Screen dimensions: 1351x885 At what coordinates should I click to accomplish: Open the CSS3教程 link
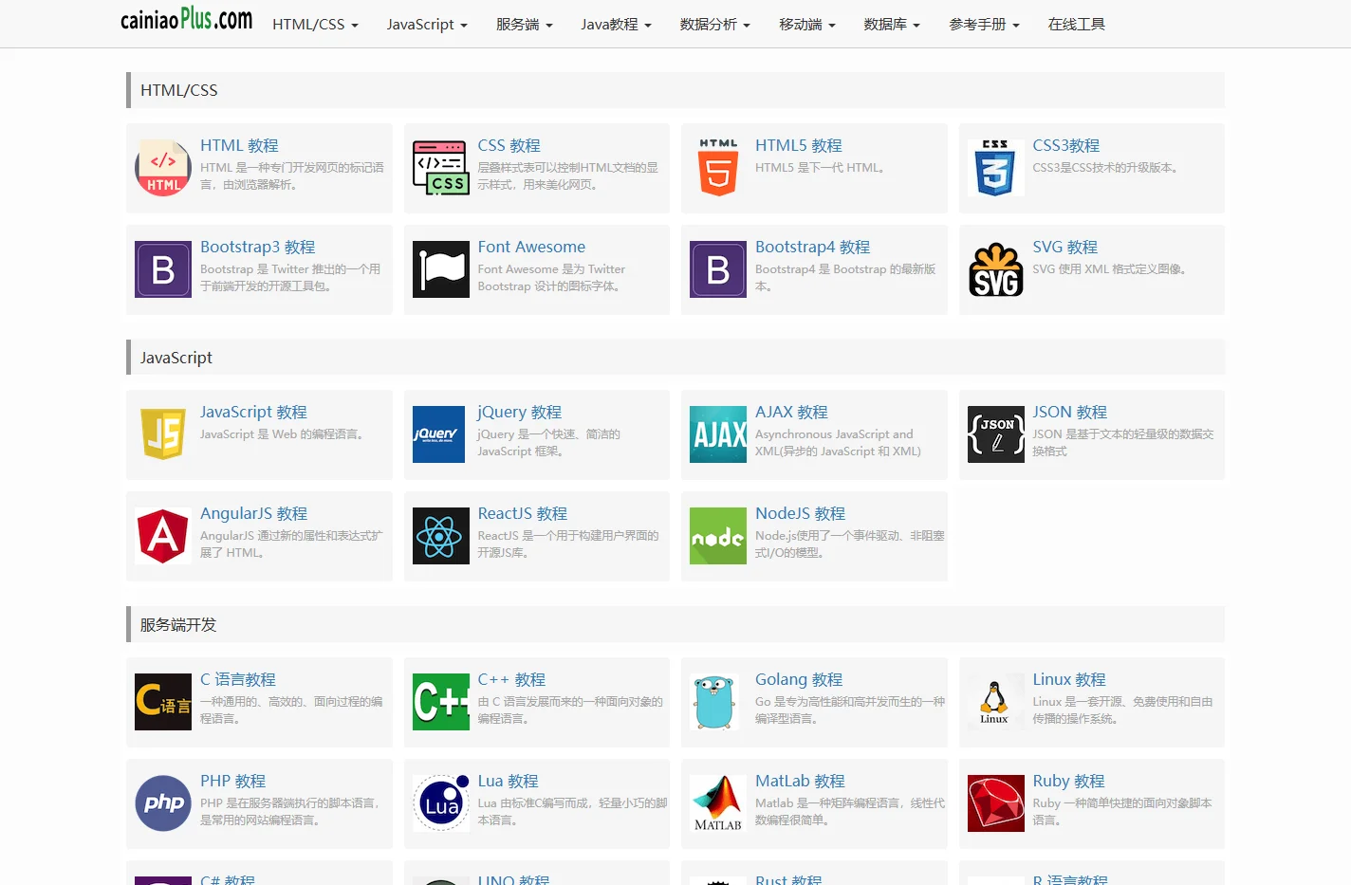tap(1066, 145)
